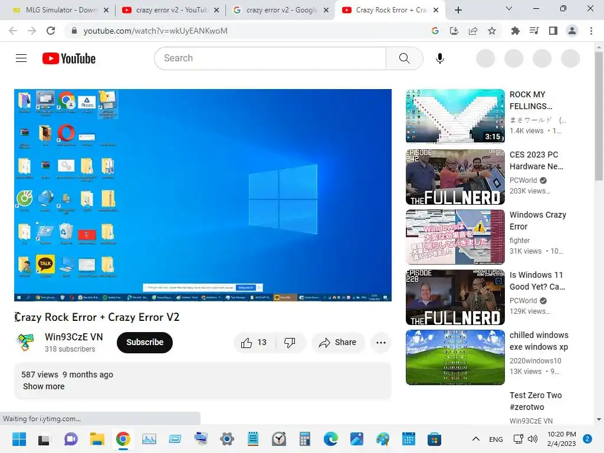The height and width of the screenshot is (453, 604).
Task: Switch to MLG Simulator browser tab
Action: [61, 10]
